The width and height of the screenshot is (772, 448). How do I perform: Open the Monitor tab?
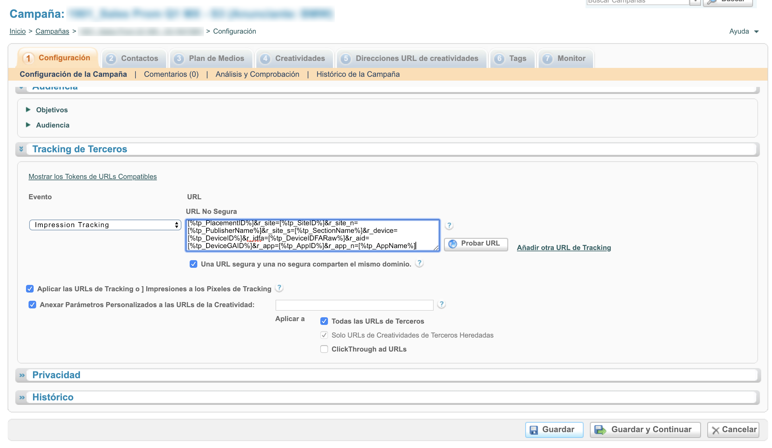[x=566, y=58]
